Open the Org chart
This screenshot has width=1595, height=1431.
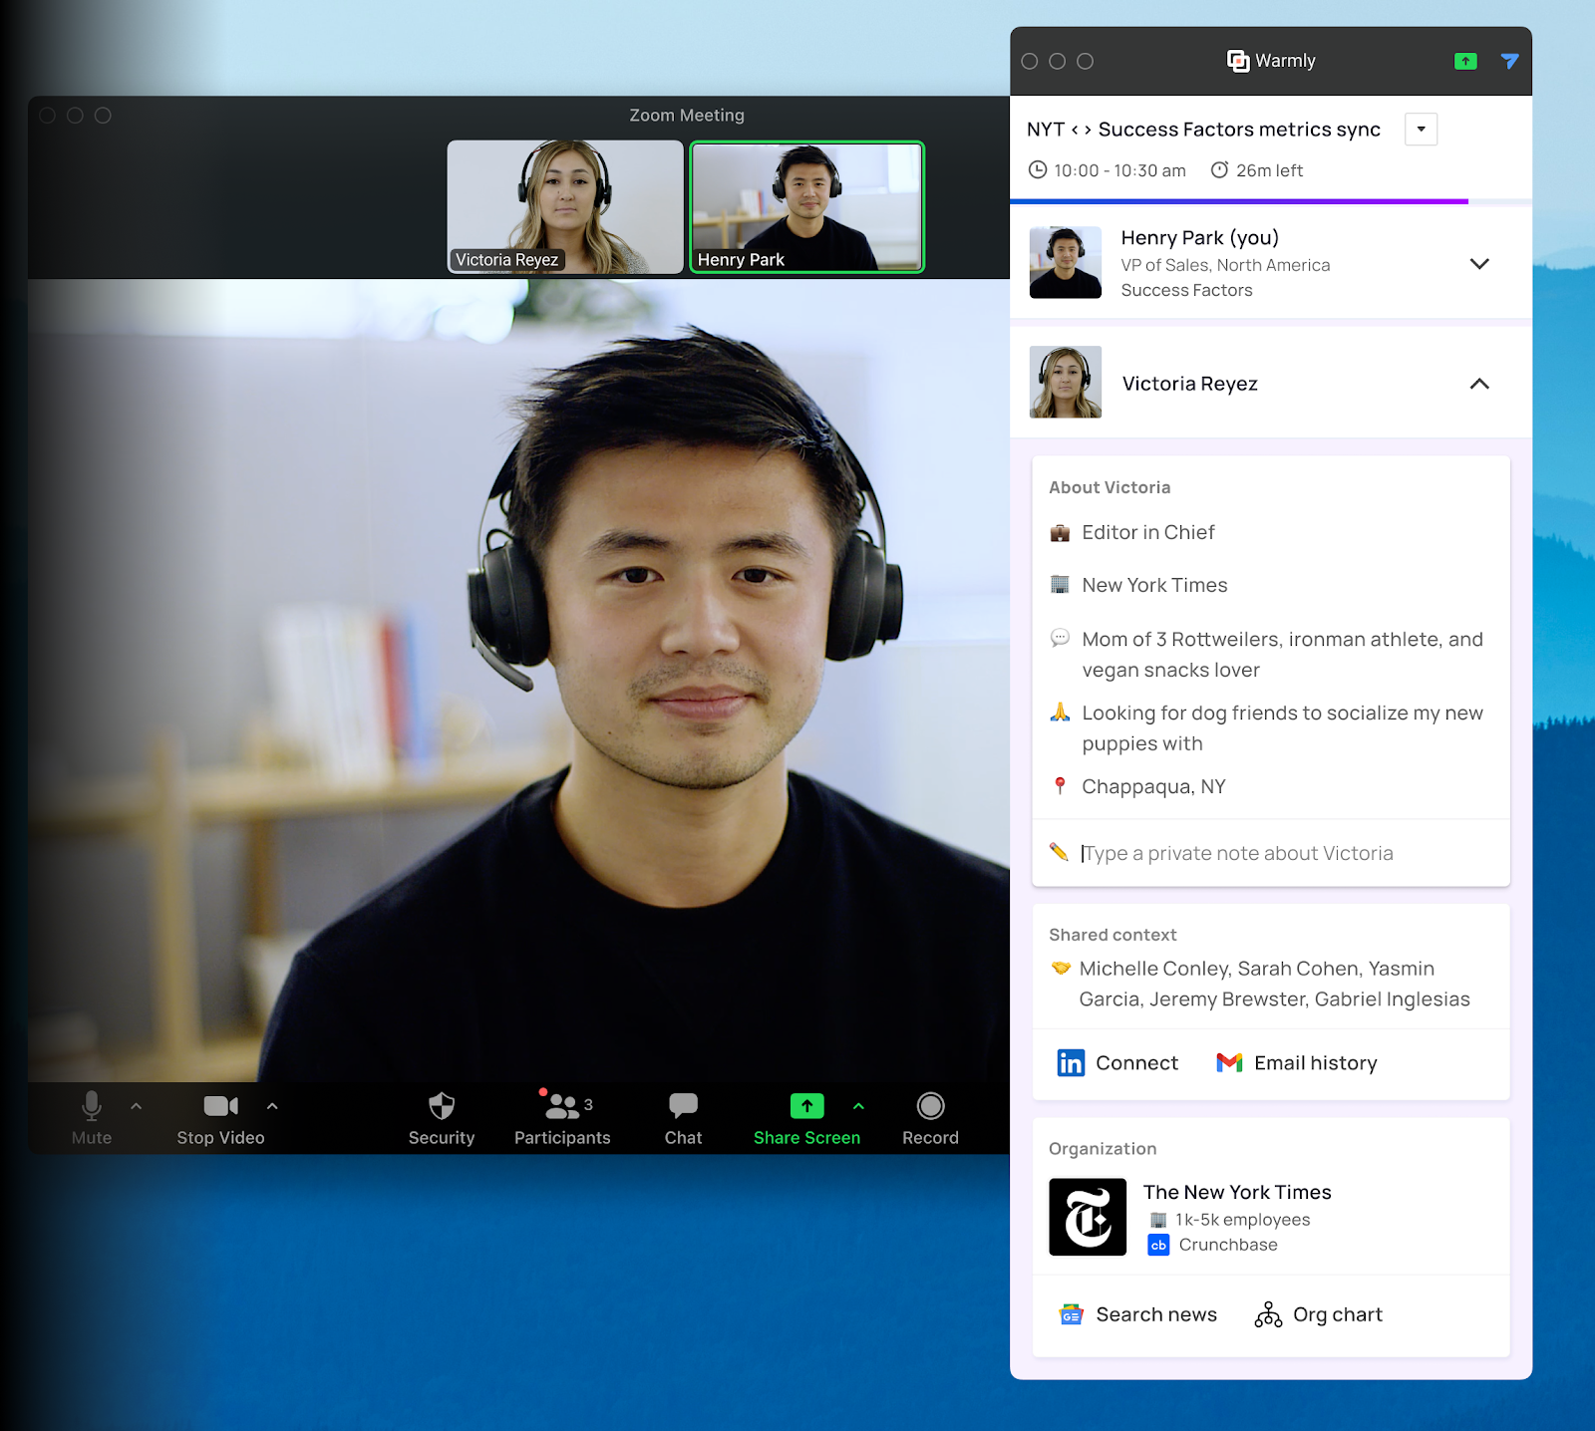[1318, 1314]
